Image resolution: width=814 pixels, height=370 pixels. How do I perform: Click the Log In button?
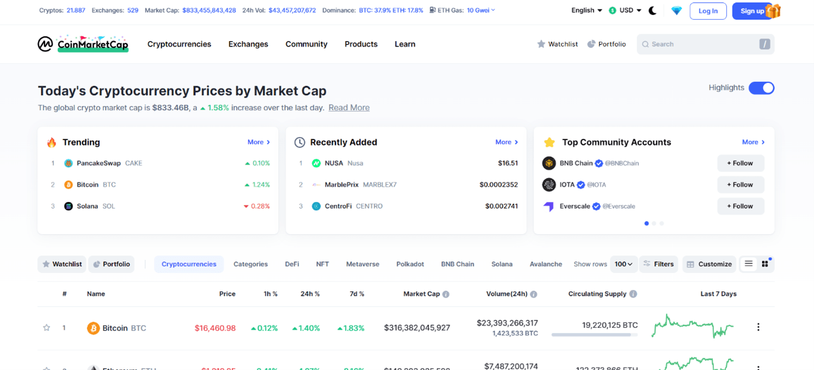coord(708,11)
